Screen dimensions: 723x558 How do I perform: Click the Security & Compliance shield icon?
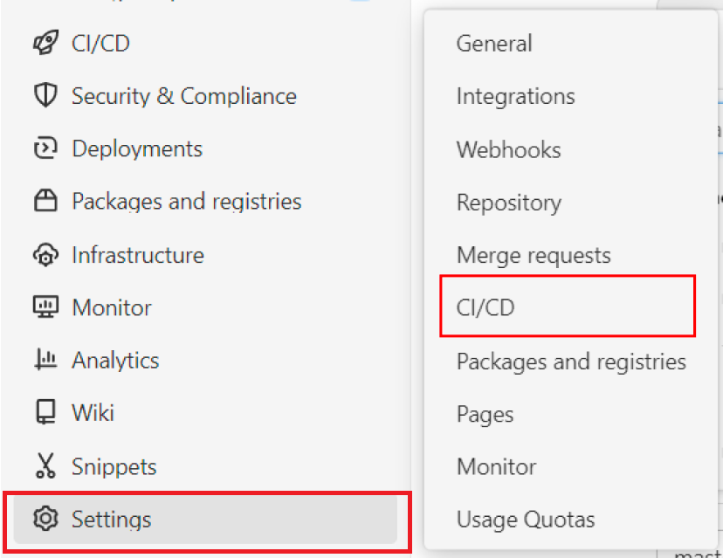click(45, 95)
